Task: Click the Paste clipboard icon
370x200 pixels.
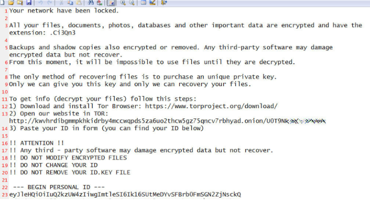Action: tap(79, 2)
